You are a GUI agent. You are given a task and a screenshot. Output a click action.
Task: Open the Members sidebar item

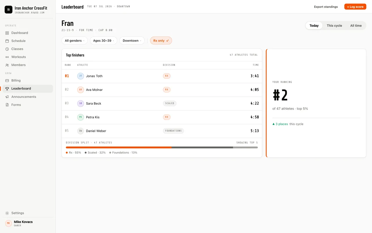(28, 65)
